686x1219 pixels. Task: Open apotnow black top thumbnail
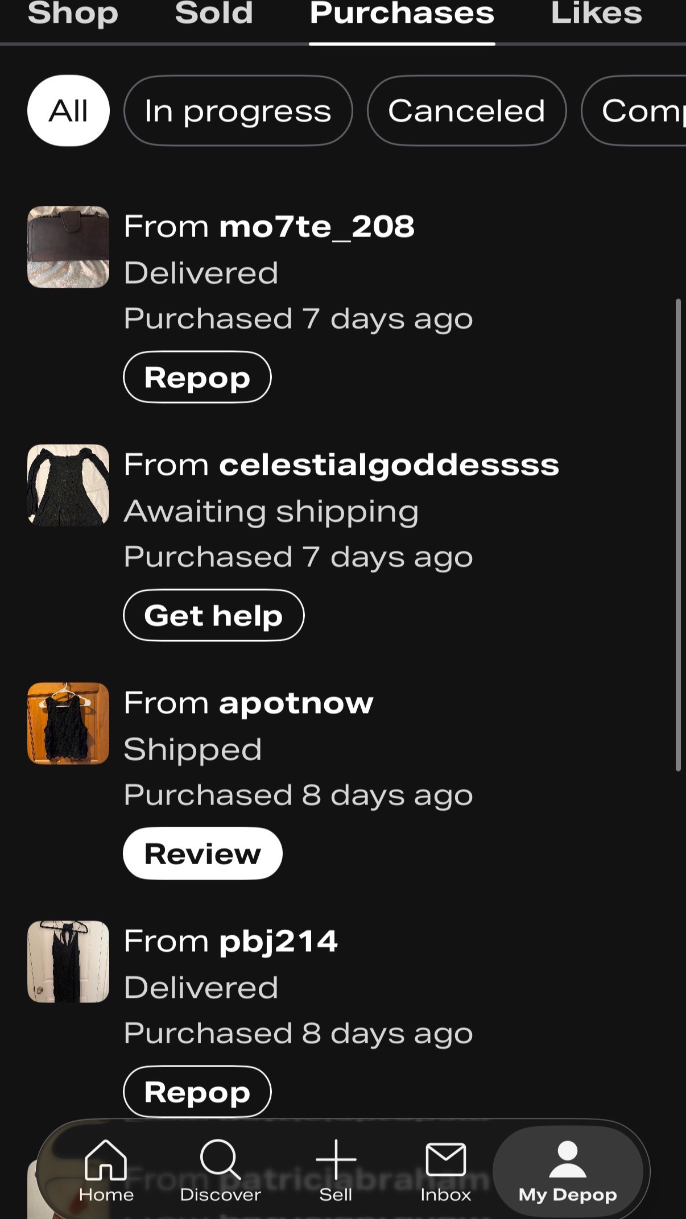pyautogui.click(x=68, y=723)
